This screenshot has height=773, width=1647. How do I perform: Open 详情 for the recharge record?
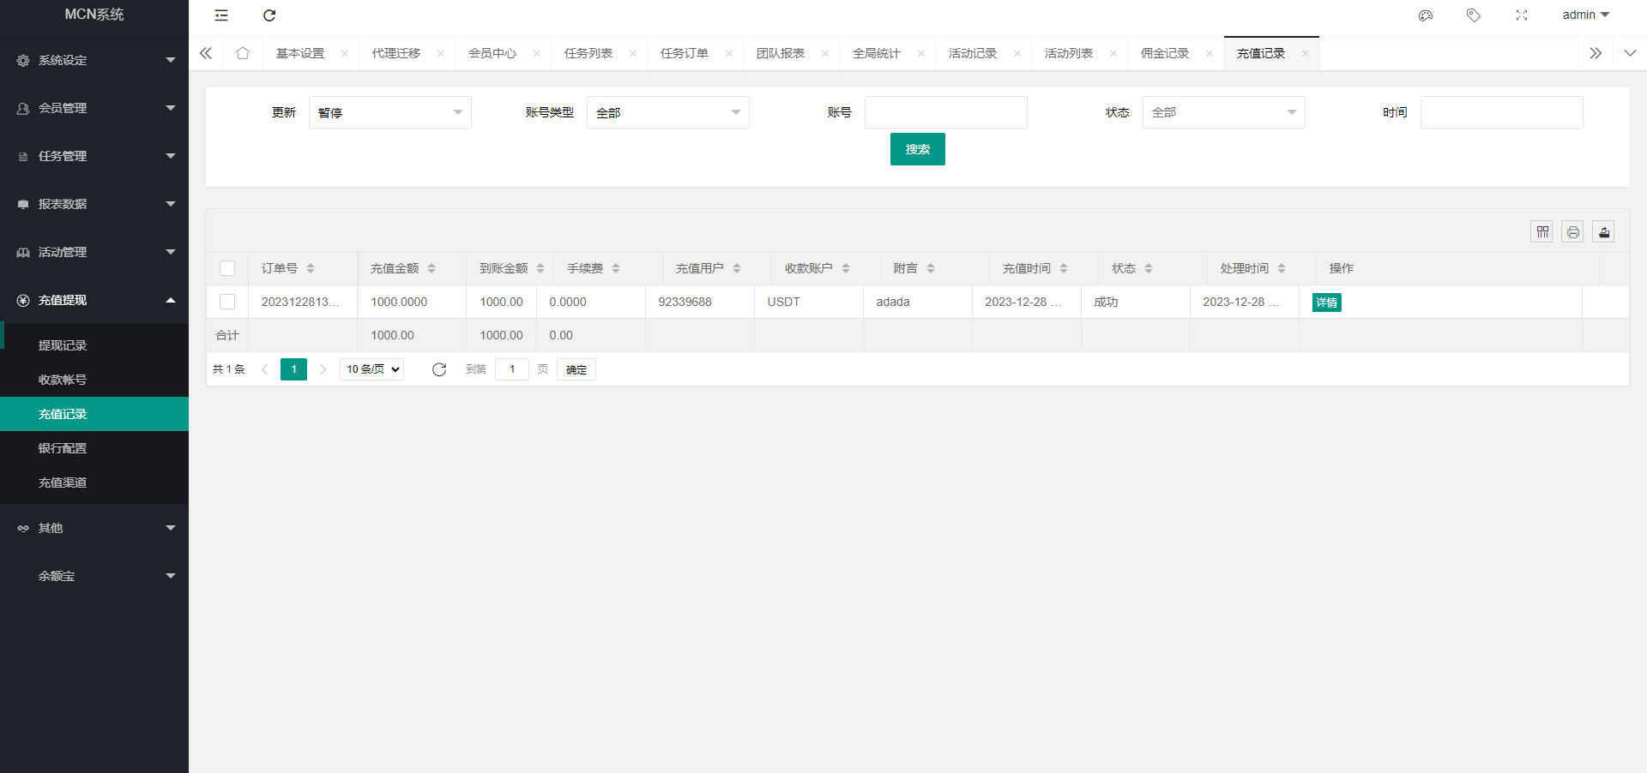pos(1326,303)
